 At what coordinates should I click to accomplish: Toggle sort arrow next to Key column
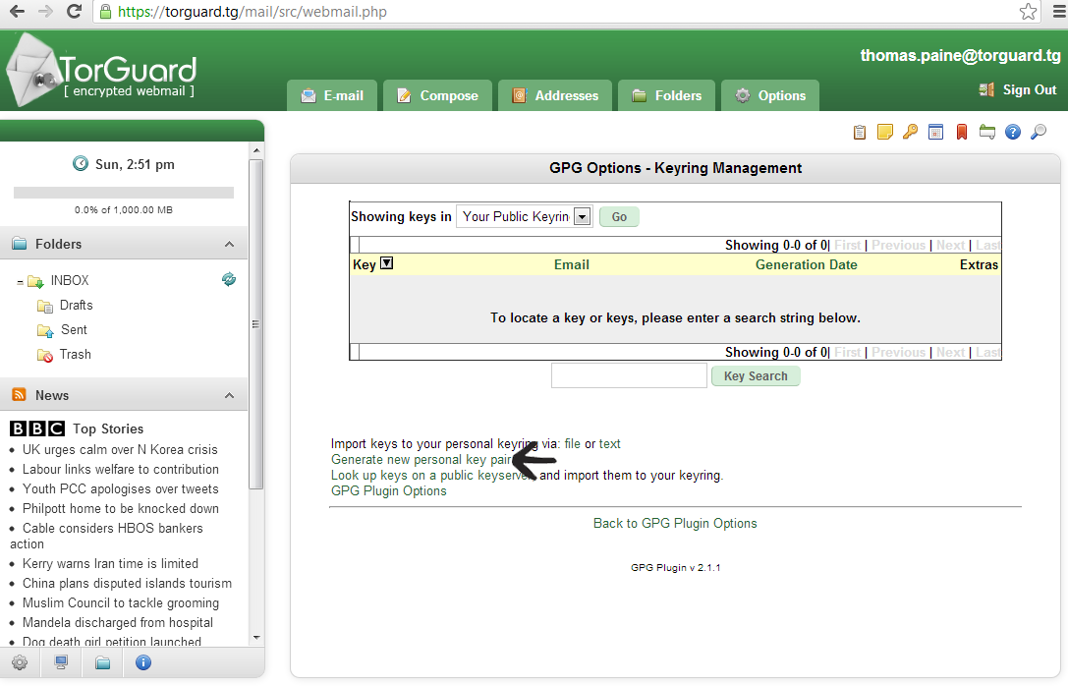pos(386,263)
